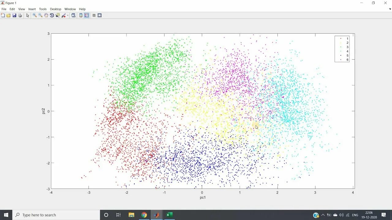Viewport: 392px width, 220px height.
Task: Print the figure
Action: click(x=20, y=15)
